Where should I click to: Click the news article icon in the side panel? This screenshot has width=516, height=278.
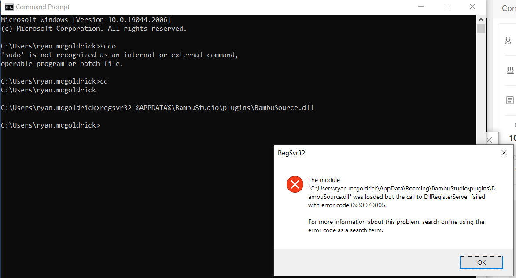tap(509, 101)
